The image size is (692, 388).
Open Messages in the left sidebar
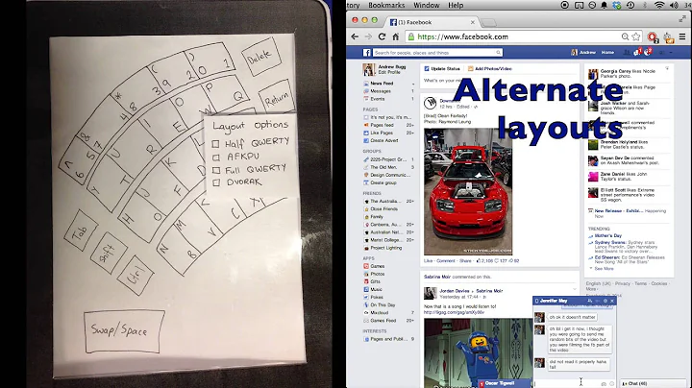pos(381,91)
